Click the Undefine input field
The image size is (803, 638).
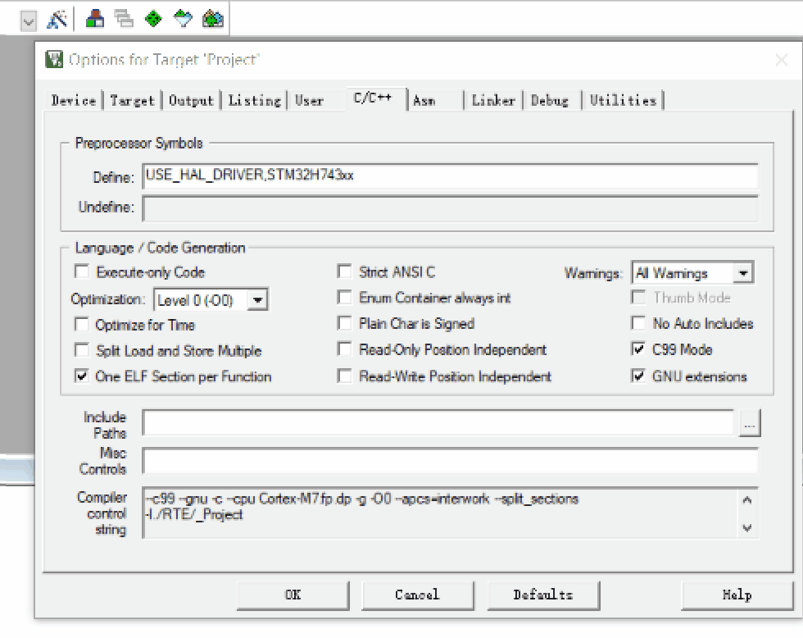point(450,208)
